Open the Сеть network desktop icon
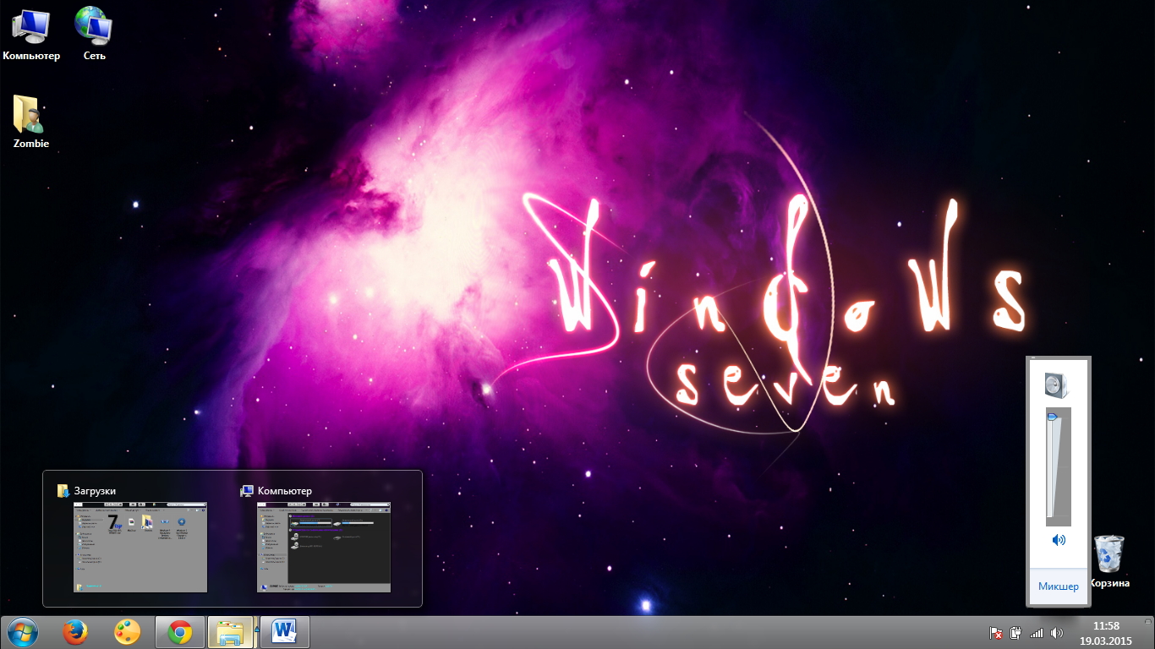The width and height of the screenshot is (1155, 649). [x=94, y=34]
